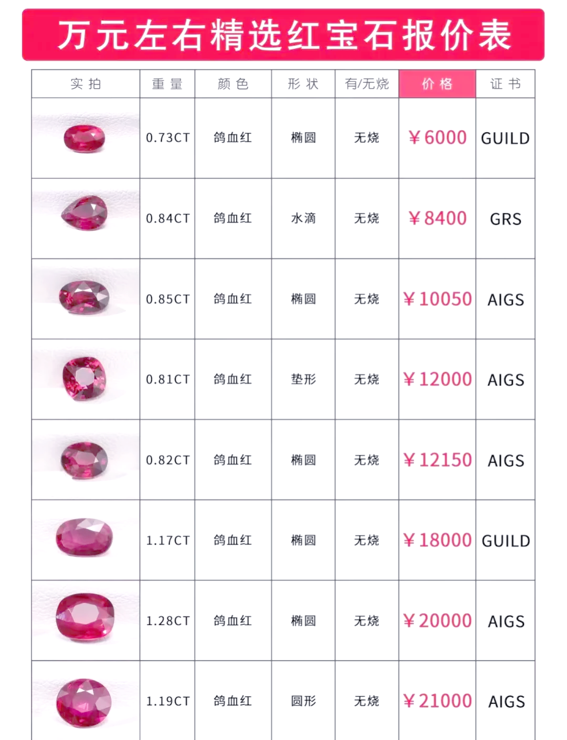The height and width of the screenshot is (740, 567).
Task: Select the ¥8400 price cell
Action: (437, 218)
